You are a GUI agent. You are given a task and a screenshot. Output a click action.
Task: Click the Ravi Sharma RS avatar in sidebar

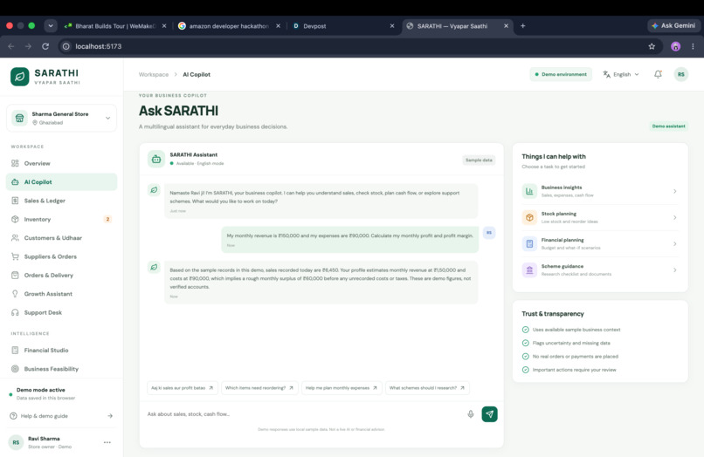16,442
